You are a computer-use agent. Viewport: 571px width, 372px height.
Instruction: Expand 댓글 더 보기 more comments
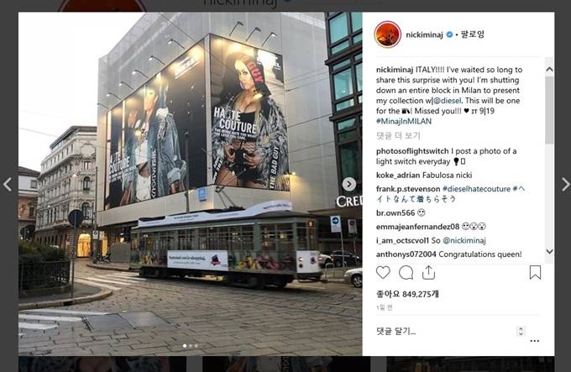pyautogui.click(x=398, y=136)
